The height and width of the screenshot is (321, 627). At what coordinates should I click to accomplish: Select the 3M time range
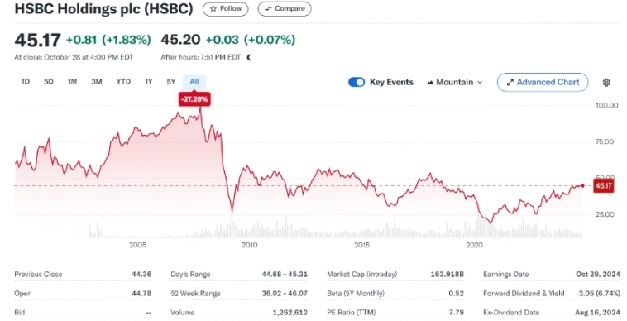pos(97,82)
